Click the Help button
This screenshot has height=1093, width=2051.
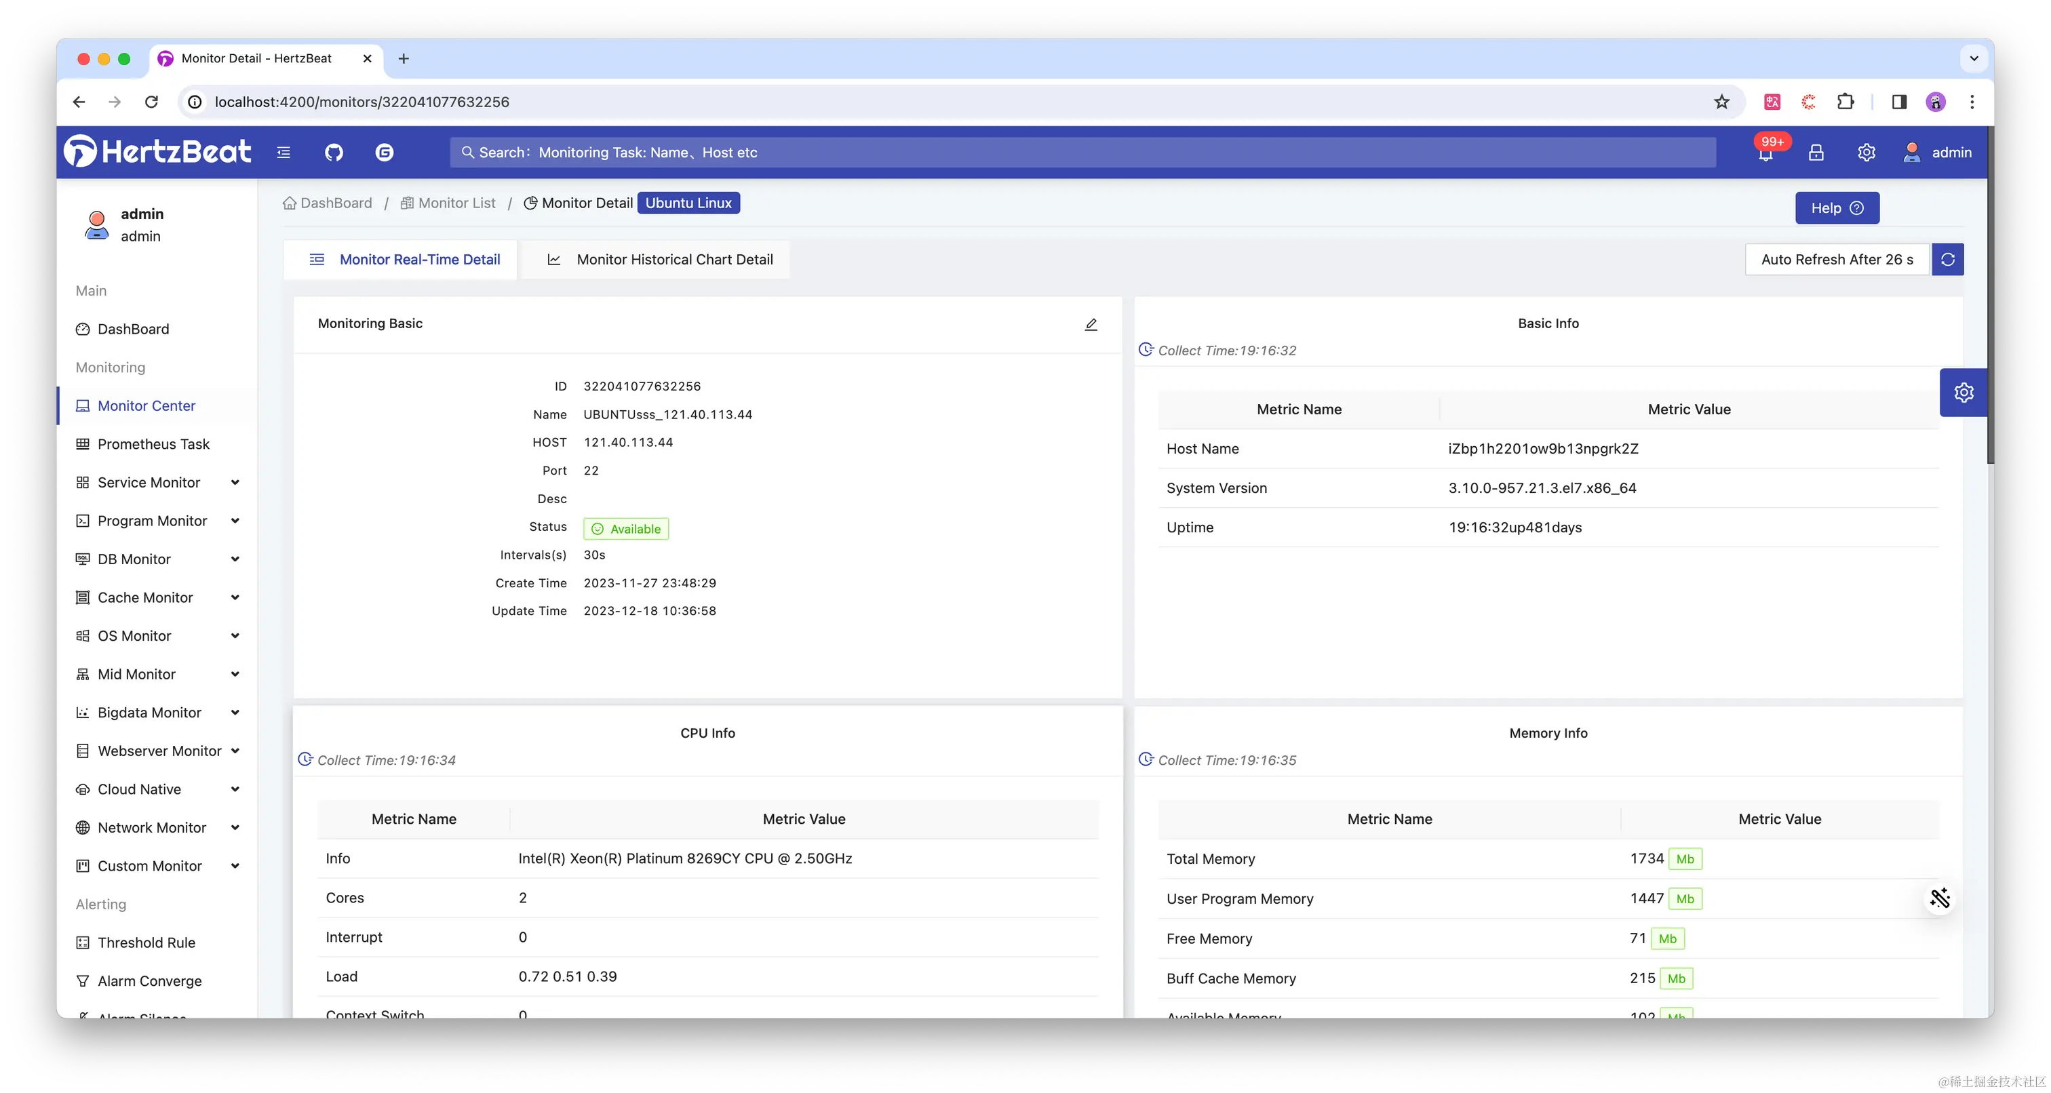pyautogui.click(x=1836, y=207)
